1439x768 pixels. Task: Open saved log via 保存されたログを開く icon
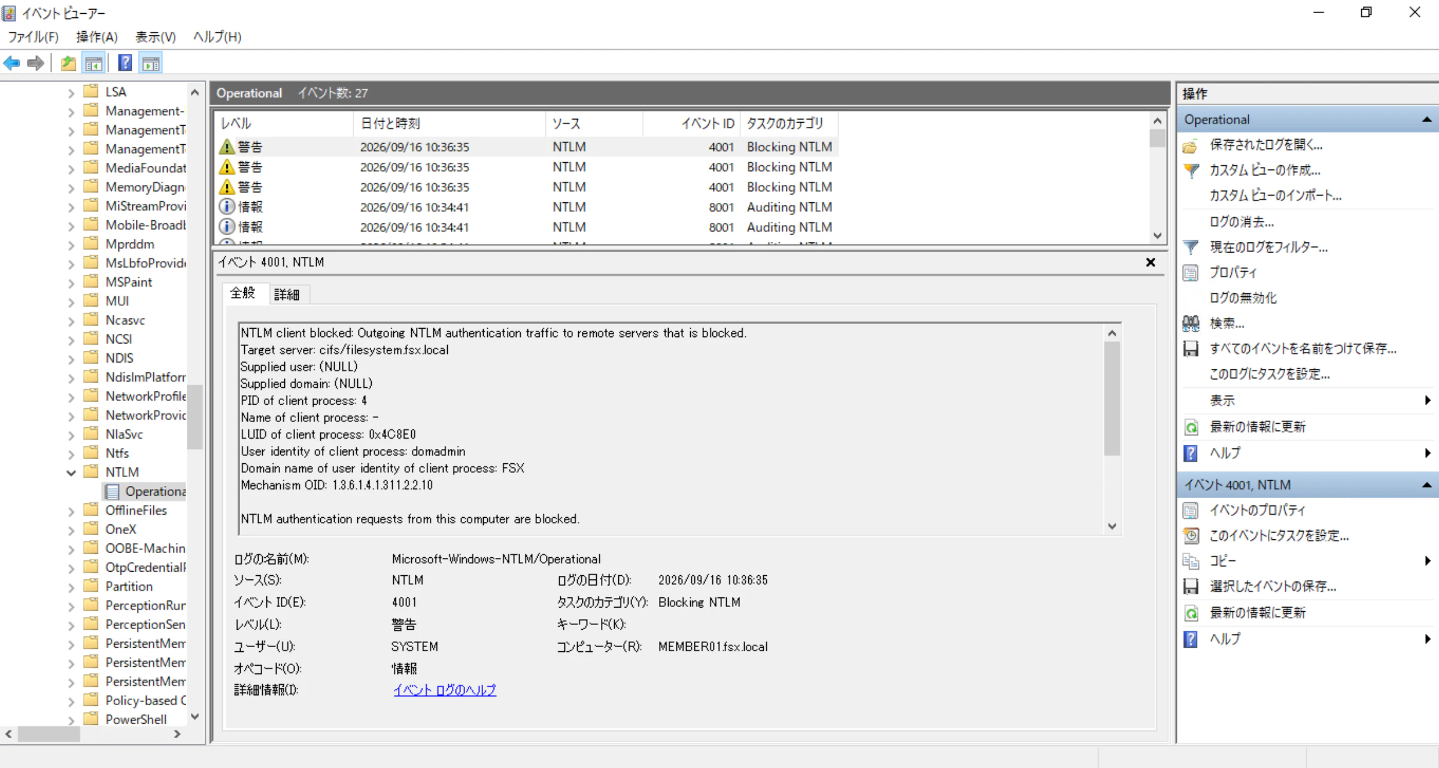[1191, 145]
